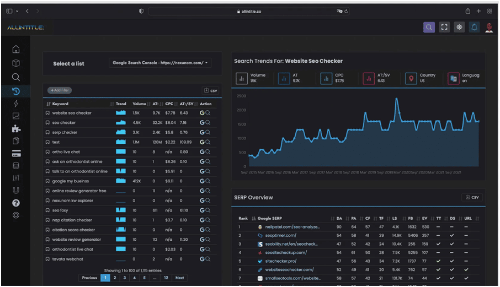Click search magnifier for seo foxy row
500x287 pixels.
tap(208, 210)
